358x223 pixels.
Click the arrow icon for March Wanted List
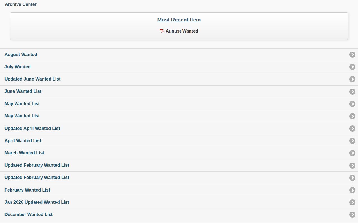click(x=352, y=153)
